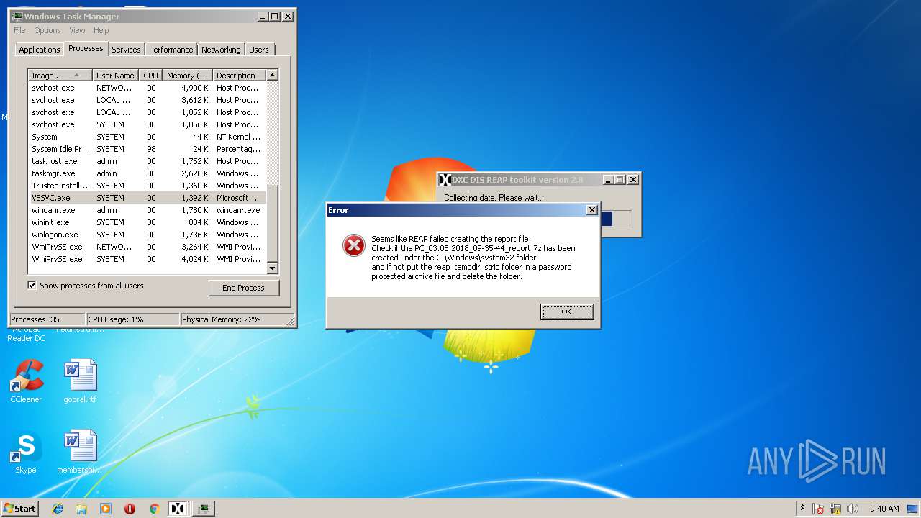Click DXC REAP toolkit taskbar button
This screenshot has width=921, height=518.
click(178, 509)
